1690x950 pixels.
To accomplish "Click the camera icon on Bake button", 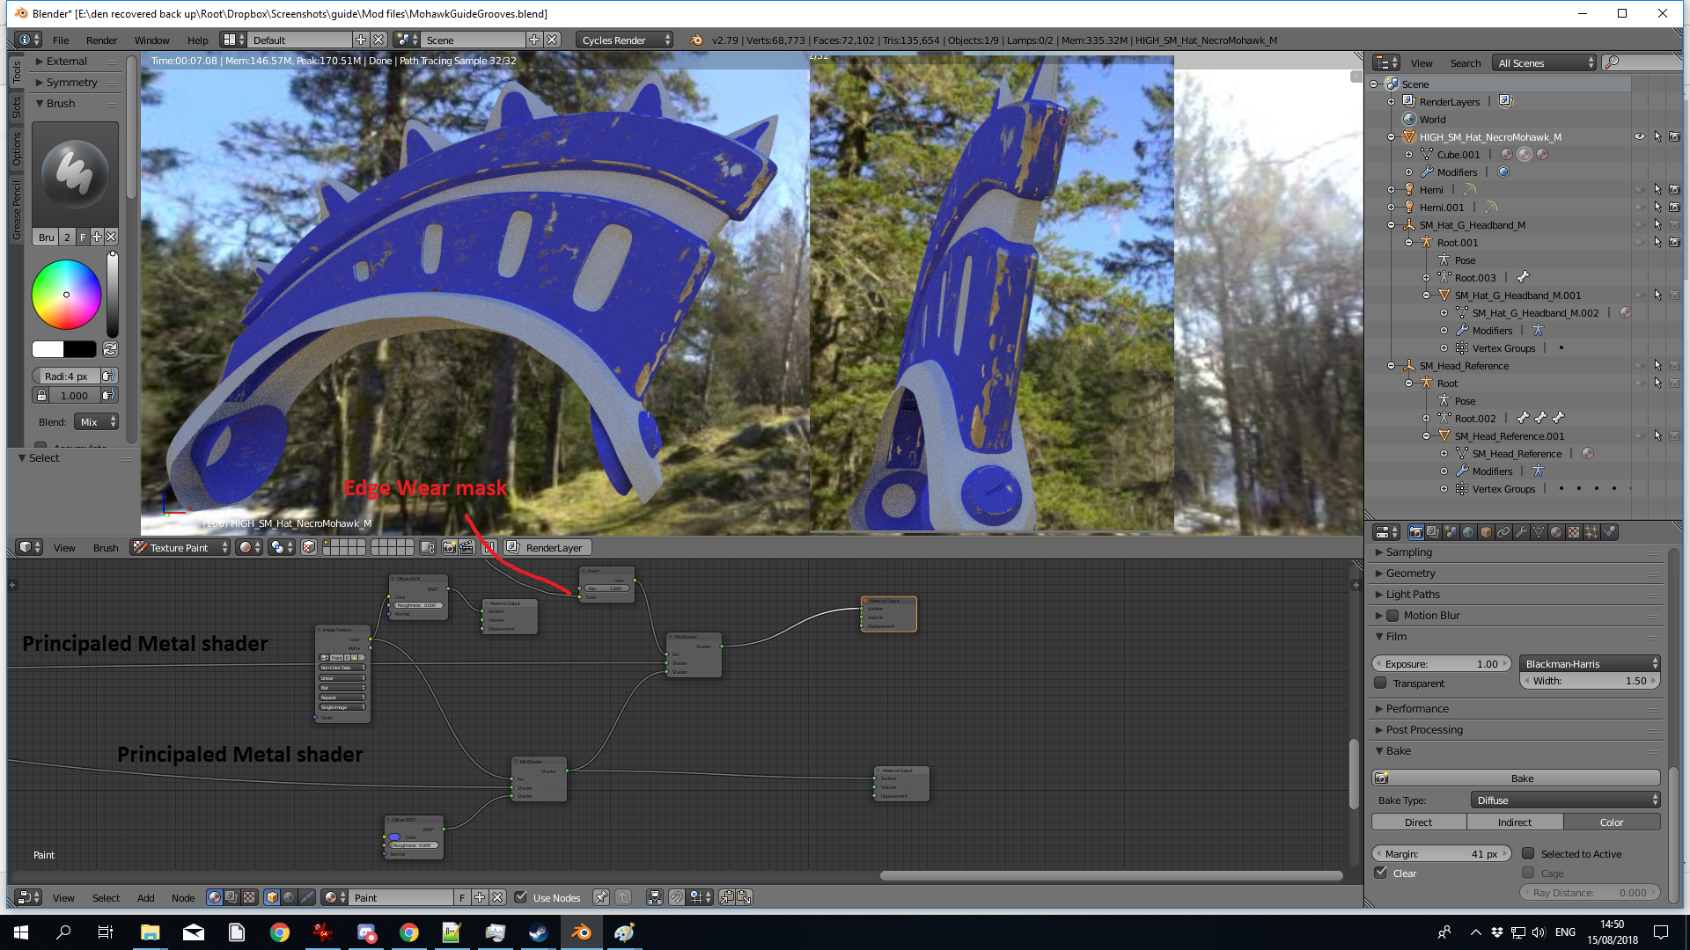I will (1382, 778).
